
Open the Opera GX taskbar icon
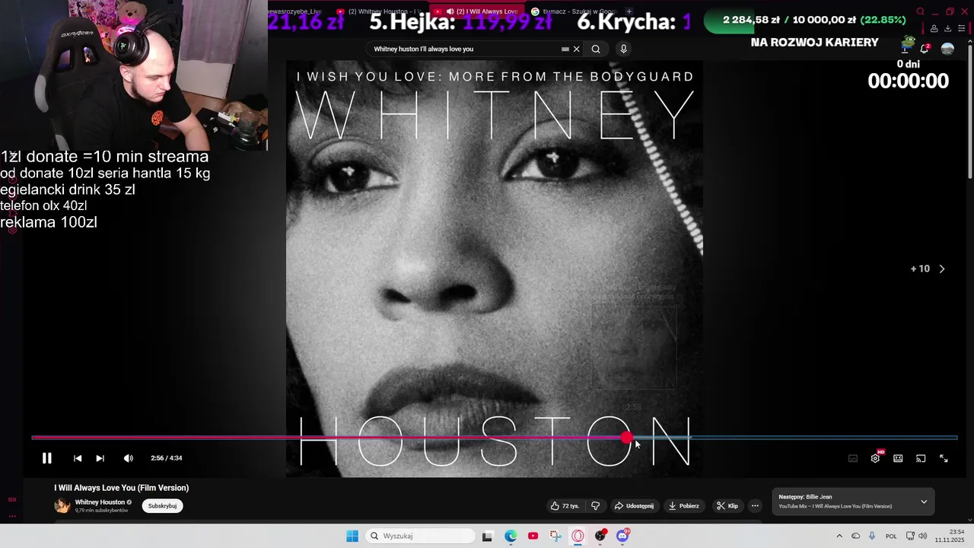pos(578,536)
